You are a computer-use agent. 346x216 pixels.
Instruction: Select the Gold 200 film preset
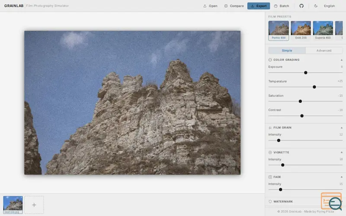pyautogui.click(x=301, y=31)
